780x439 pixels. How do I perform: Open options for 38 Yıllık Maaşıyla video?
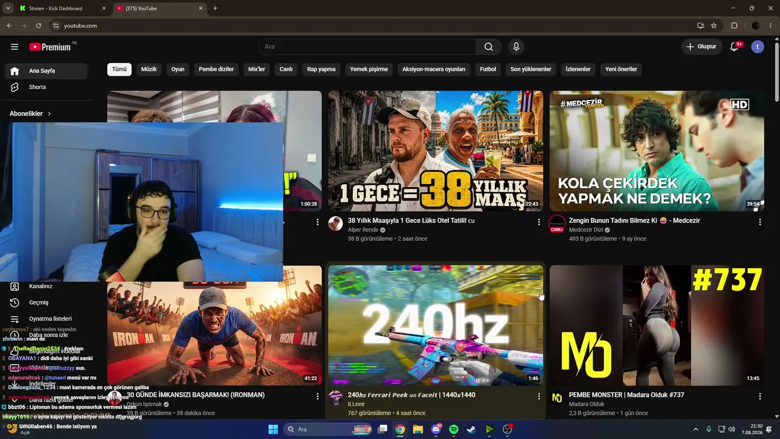539,223
